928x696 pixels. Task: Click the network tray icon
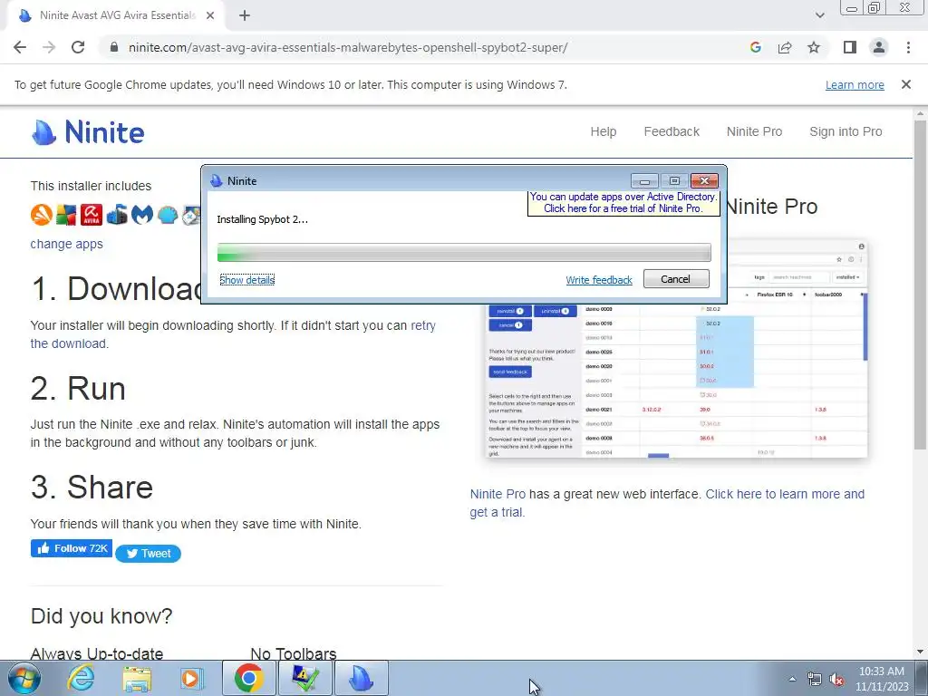(815, 680)
